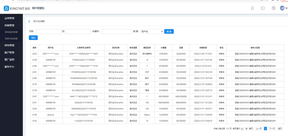
Task: Open the 服务中心 sidebar menu
Action: [12, 67]
